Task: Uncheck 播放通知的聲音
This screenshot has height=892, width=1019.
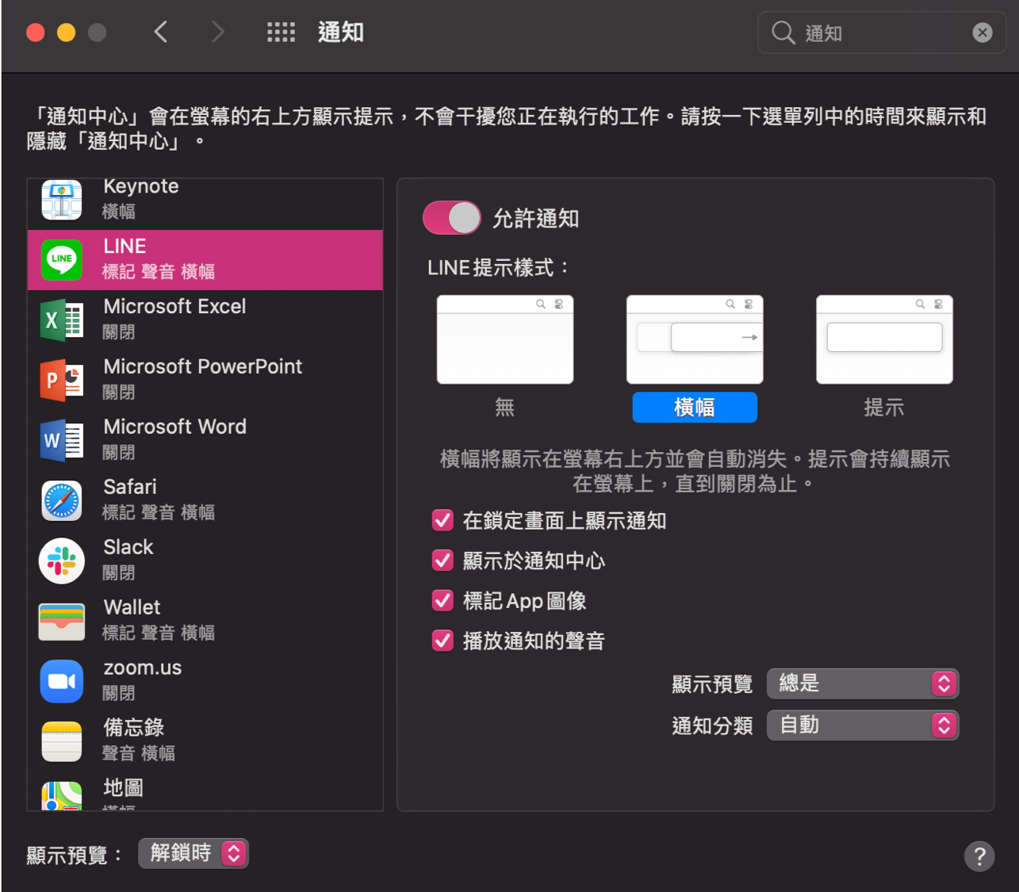Action: (442, 641)
